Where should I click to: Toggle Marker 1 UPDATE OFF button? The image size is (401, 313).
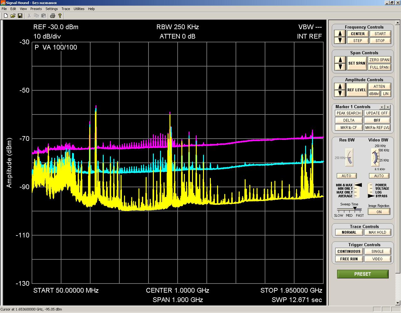(377, 113)
